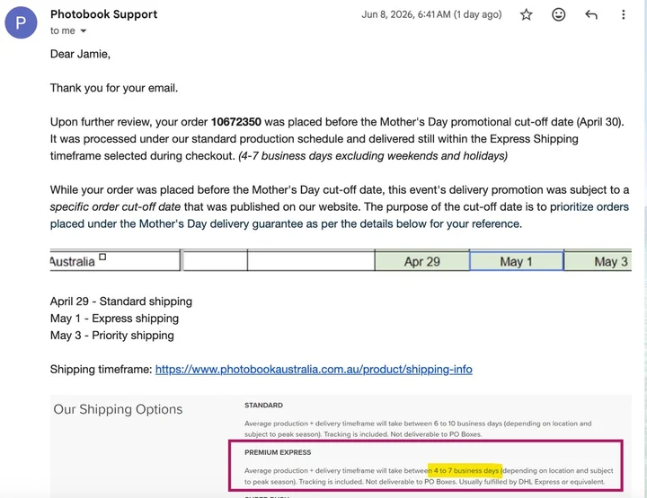Image resolution: width=647 pixels, height=498 pixels.
Task: Click the STANDARD shipping option heading
Action: [263, 406]
